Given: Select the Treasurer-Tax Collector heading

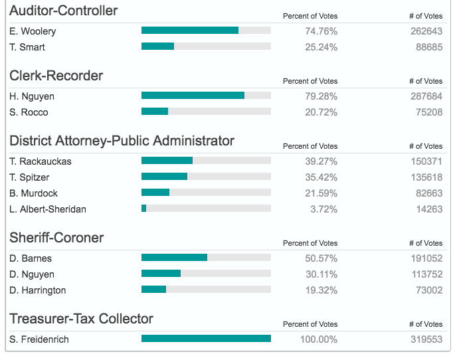Looking at the screenshot, I should point(82,319).
